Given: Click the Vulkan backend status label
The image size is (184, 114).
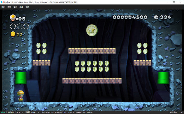Looking at the screenshot, I should [x=78, y=112].
